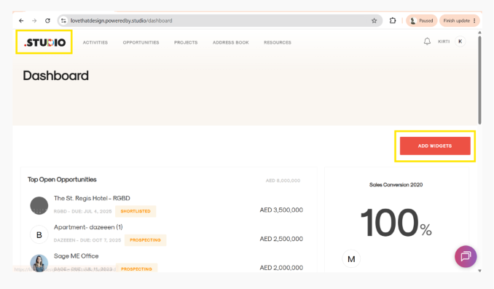Open notifications bell icon
The image size is (494, 289).
click(x=427, y=41)
